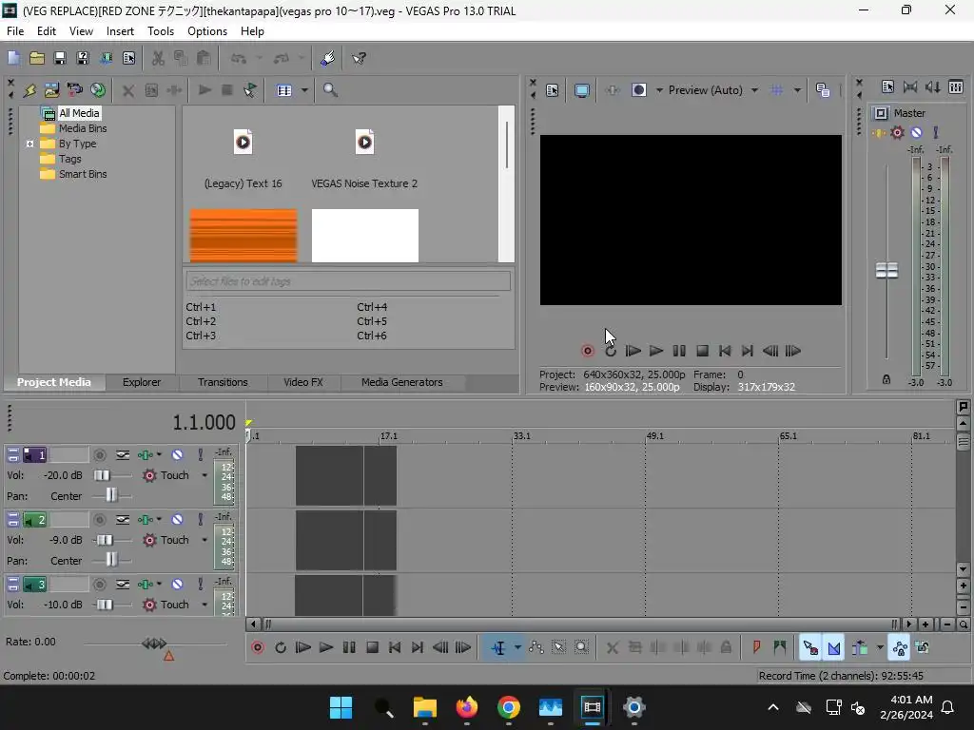974x730 pixels.
Task: Select the Envelope Edit tool
Action: (x=536, y=647)
